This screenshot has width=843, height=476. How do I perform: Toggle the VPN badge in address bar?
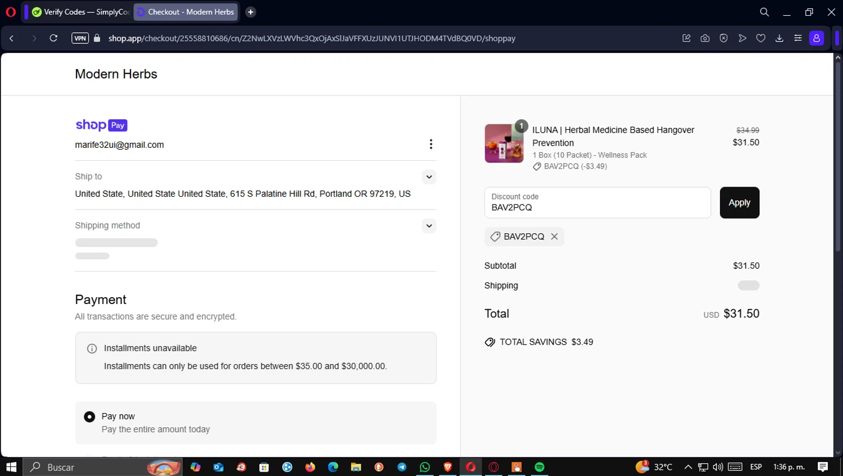[x=80, y=38]
